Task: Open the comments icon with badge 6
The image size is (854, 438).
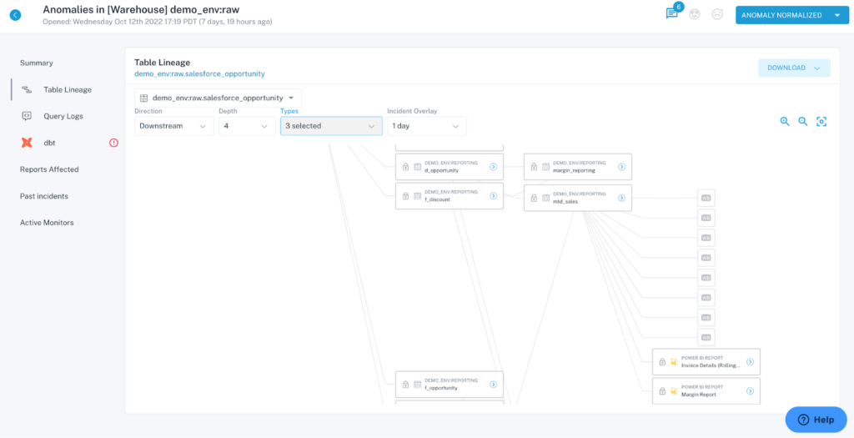Action: coord(673,13)
